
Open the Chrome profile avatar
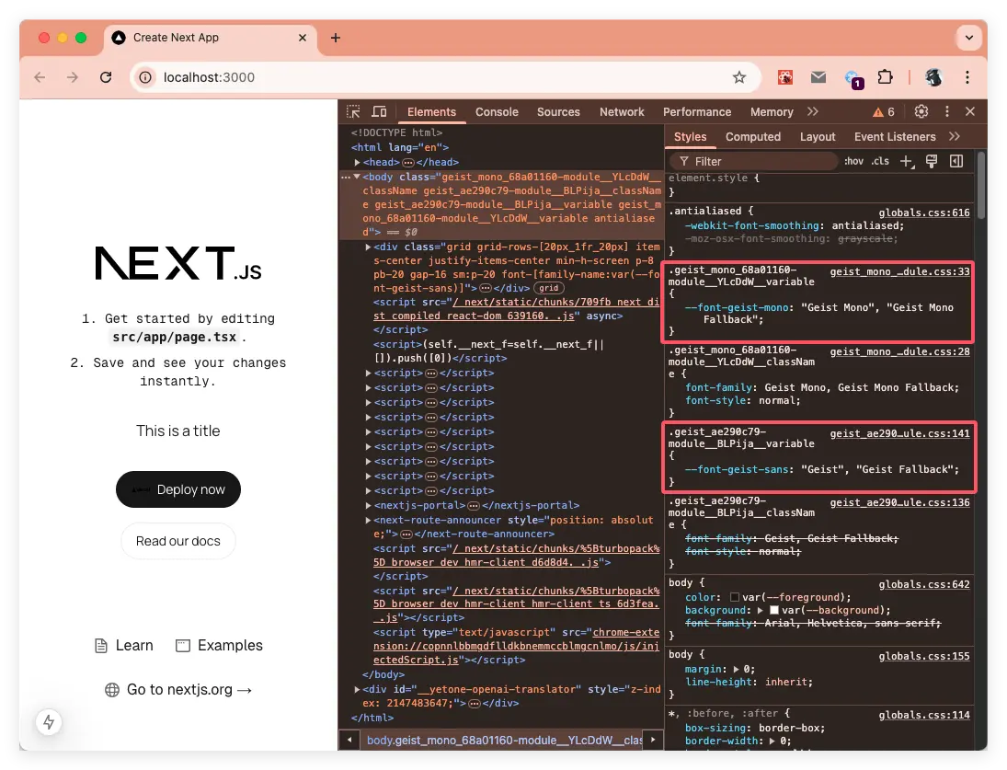[x=933, y=77]
